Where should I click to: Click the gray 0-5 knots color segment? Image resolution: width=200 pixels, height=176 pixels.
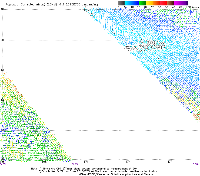click(x=121, y=3)
